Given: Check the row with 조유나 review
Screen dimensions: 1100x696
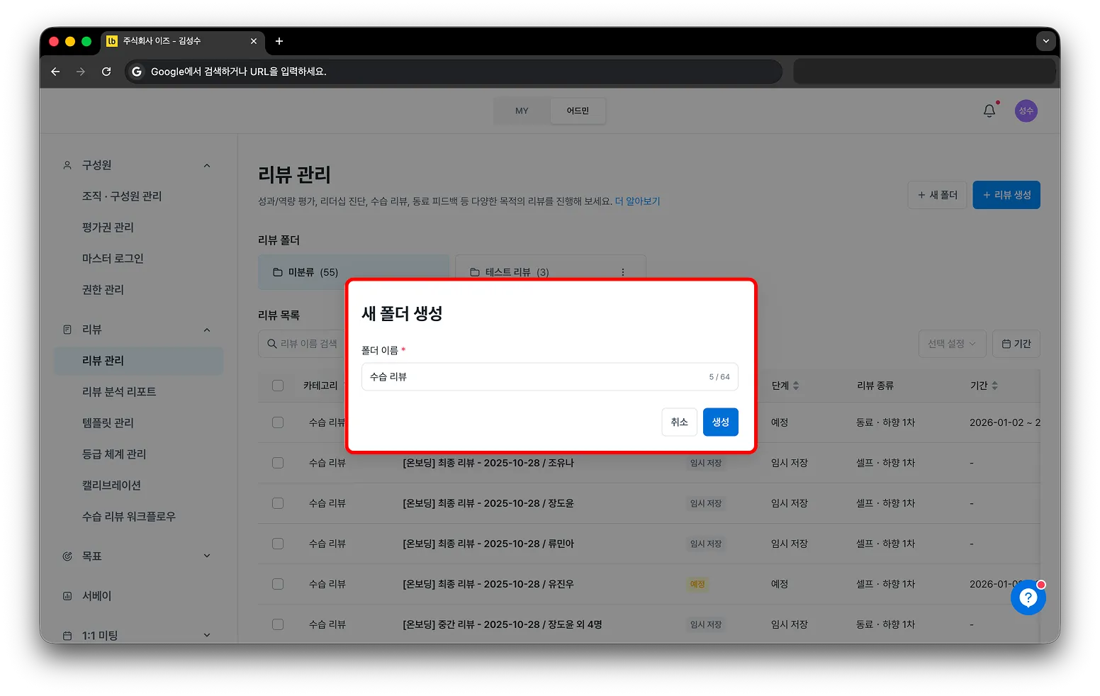Looking at the screenshot, I should coord(278,463).
